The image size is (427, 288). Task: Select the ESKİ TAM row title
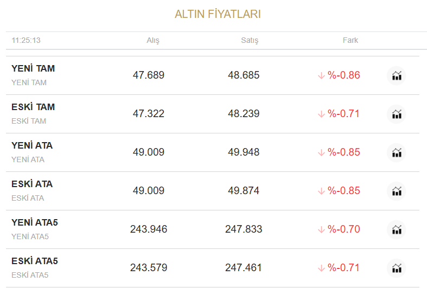(33, 107)
